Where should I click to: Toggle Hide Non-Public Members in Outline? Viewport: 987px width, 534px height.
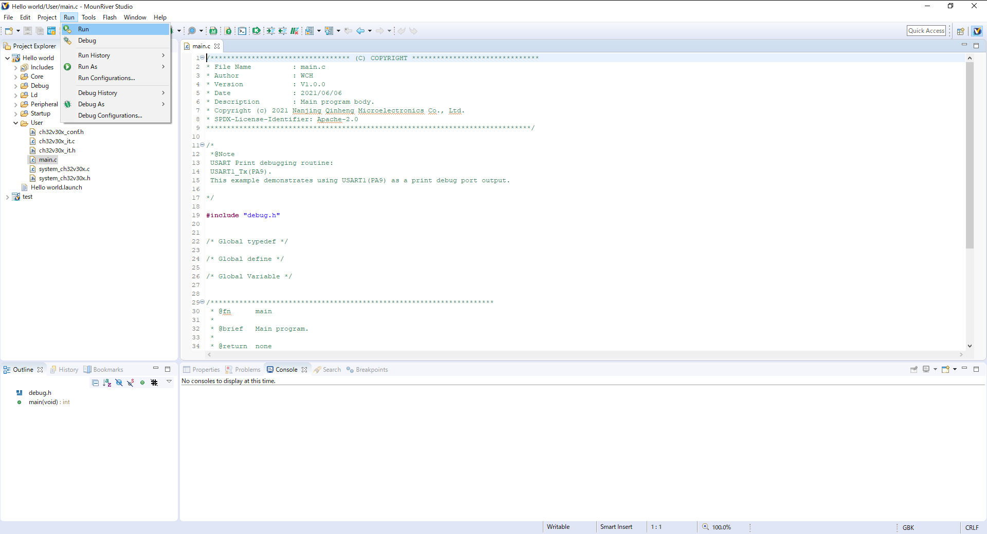142,383
